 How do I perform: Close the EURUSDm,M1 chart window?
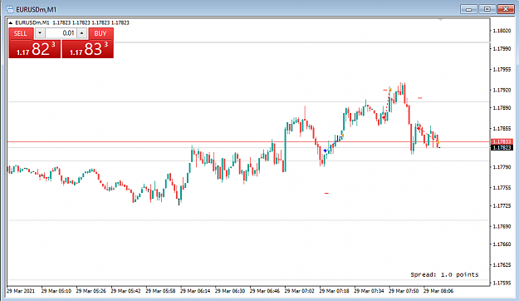pos(506,9)
